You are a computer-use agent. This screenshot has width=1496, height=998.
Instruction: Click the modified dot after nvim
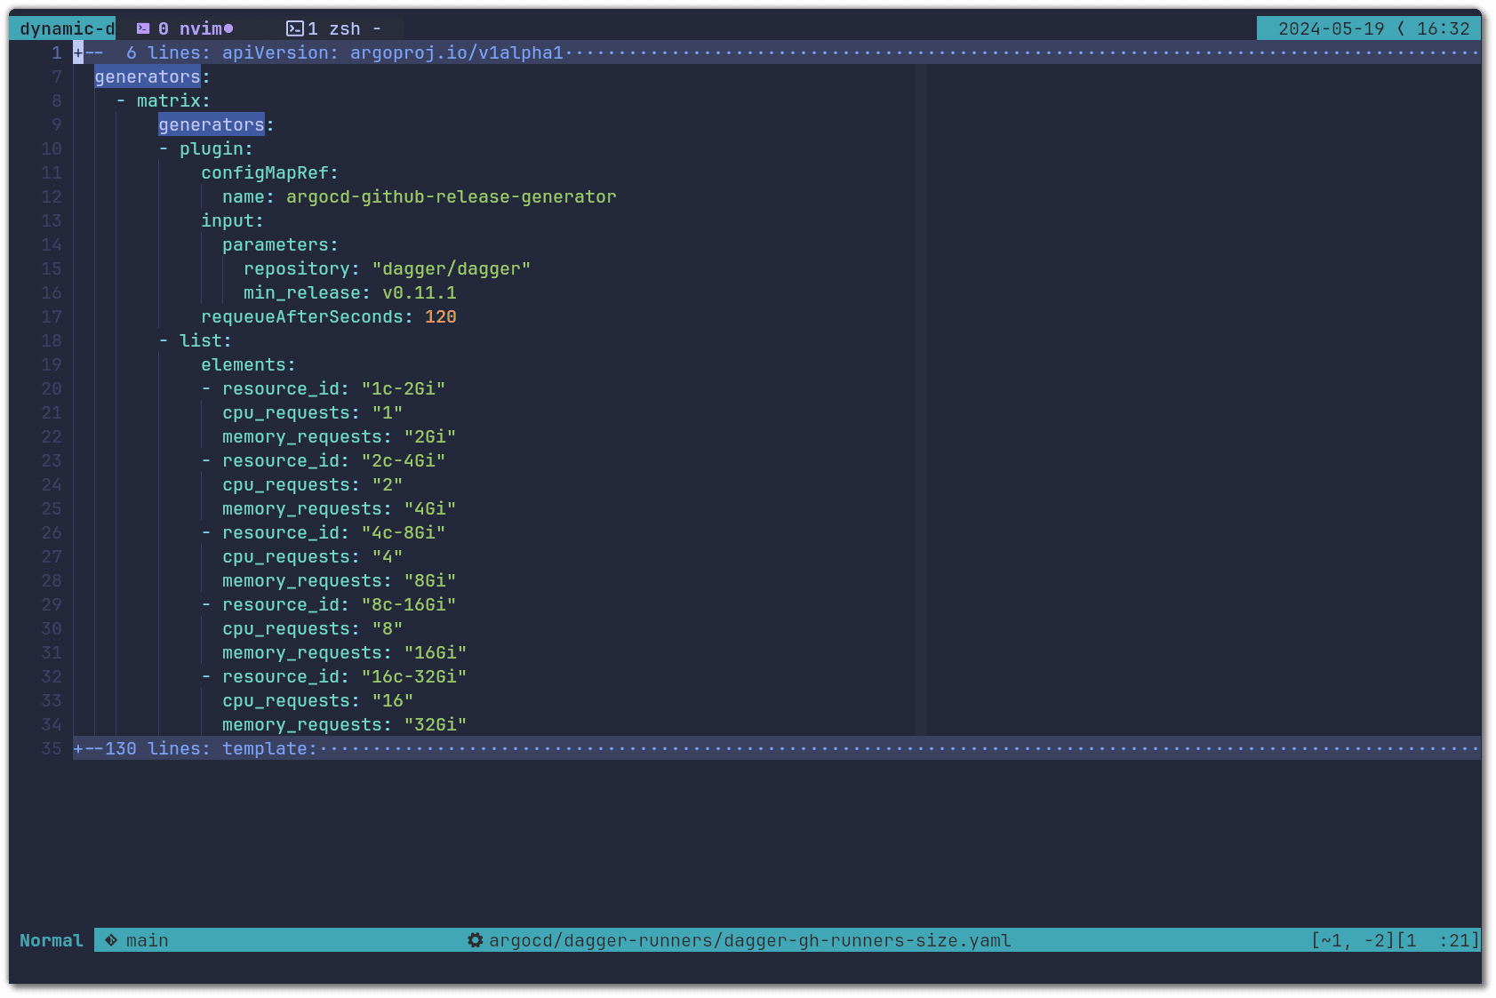[x=228, y=28]
